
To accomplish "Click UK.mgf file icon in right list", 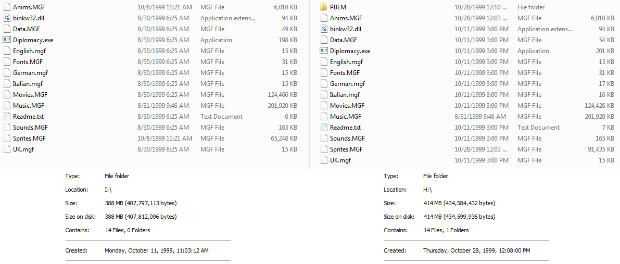I will (323, 160).
